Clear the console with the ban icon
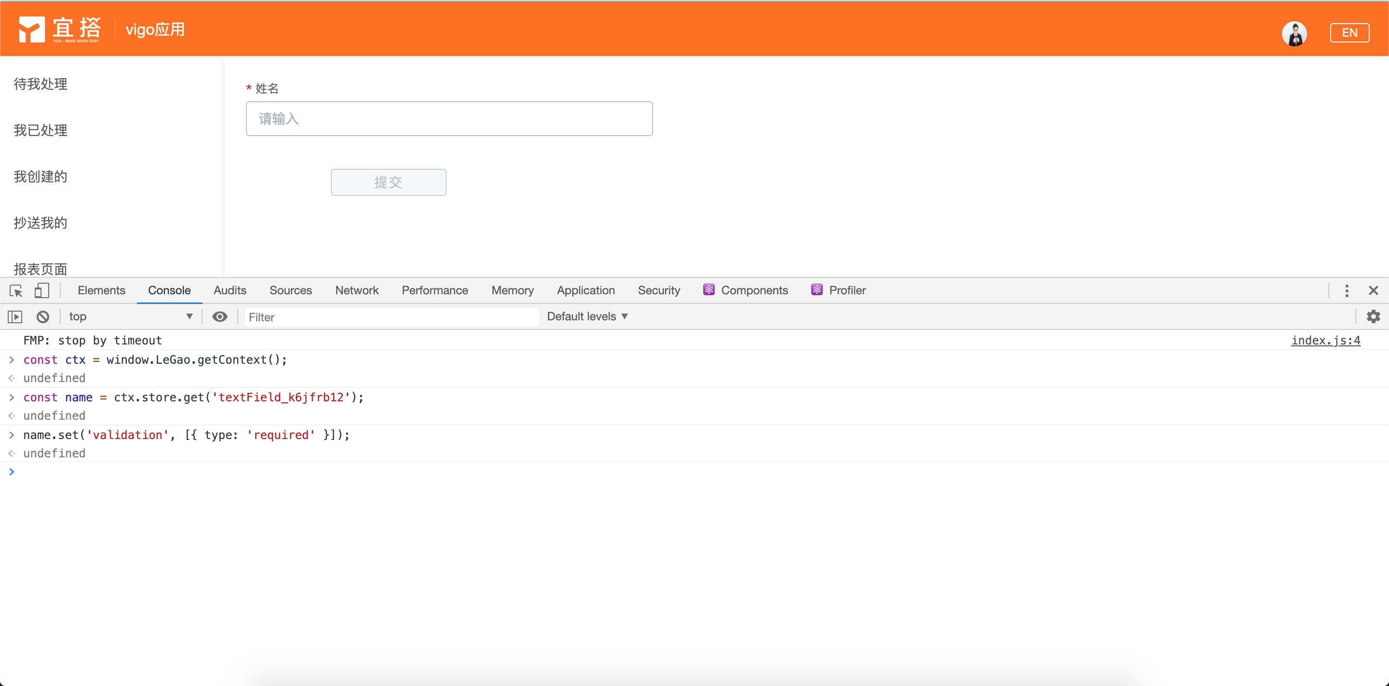The image size is (1389, 686). tap(42, 316)
